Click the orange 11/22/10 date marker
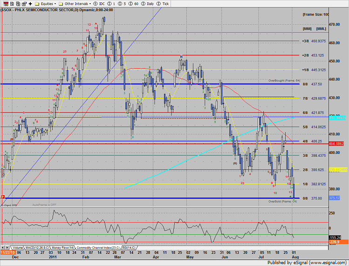Image resolution: width=349 pixels, height=266 pixels. click(x=8, y=252)
